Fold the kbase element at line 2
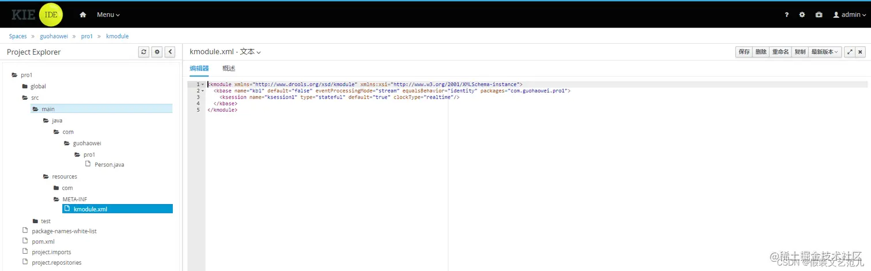 [x=202, y=91]
